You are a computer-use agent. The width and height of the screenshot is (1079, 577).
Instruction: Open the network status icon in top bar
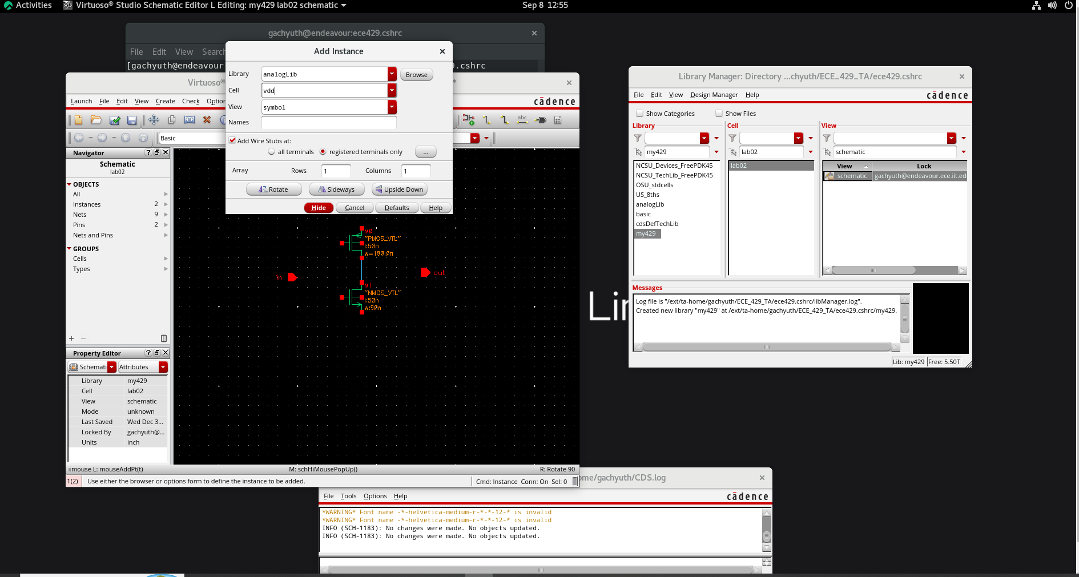pos(1036,5)
